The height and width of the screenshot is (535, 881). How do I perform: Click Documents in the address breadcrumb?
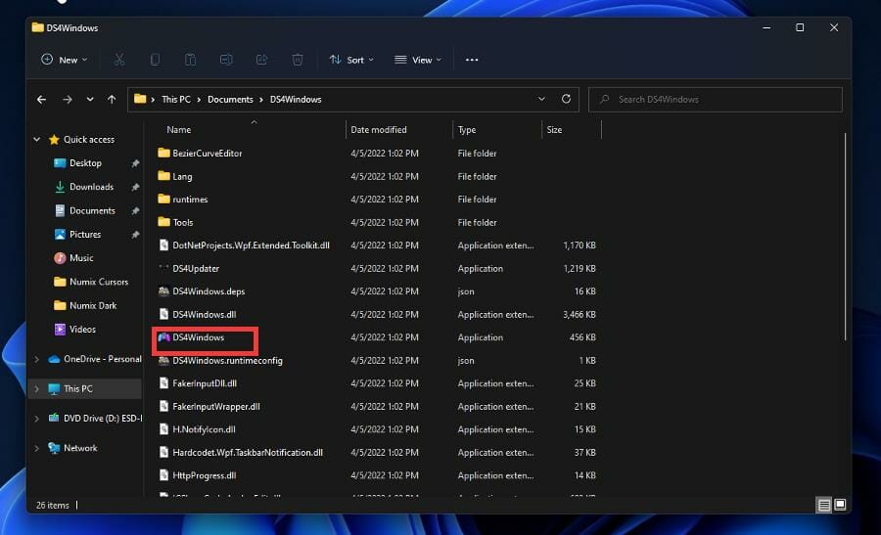pos(230,99)
